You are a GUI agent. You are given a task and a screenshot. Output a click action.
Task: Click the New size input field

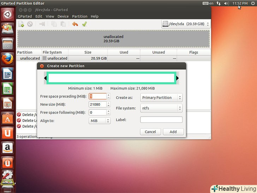point(98,104)
